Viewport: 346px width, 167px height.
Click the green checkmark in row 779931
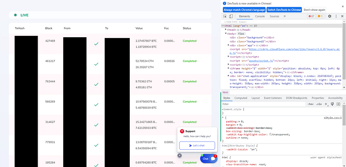coord(96,145)
